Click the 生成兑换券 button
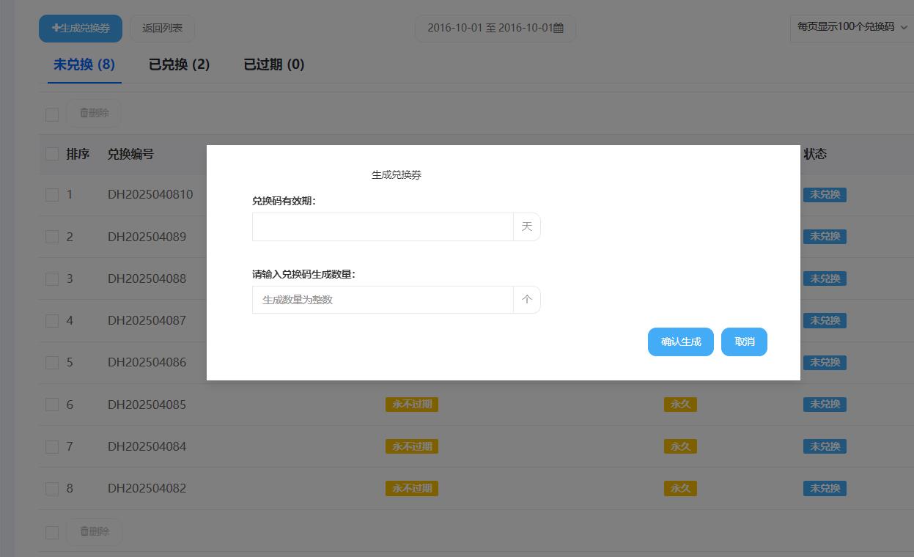The image size is (914, 557). [x=81, y=28]
